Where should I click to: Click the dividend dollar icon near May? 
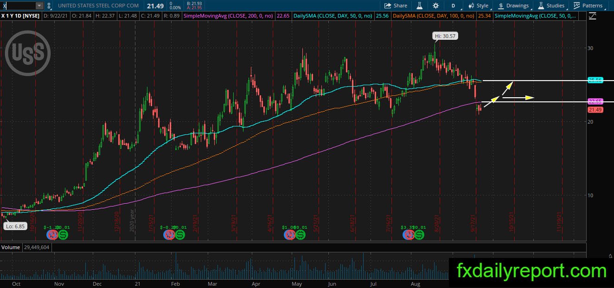(x=301, y=235)
